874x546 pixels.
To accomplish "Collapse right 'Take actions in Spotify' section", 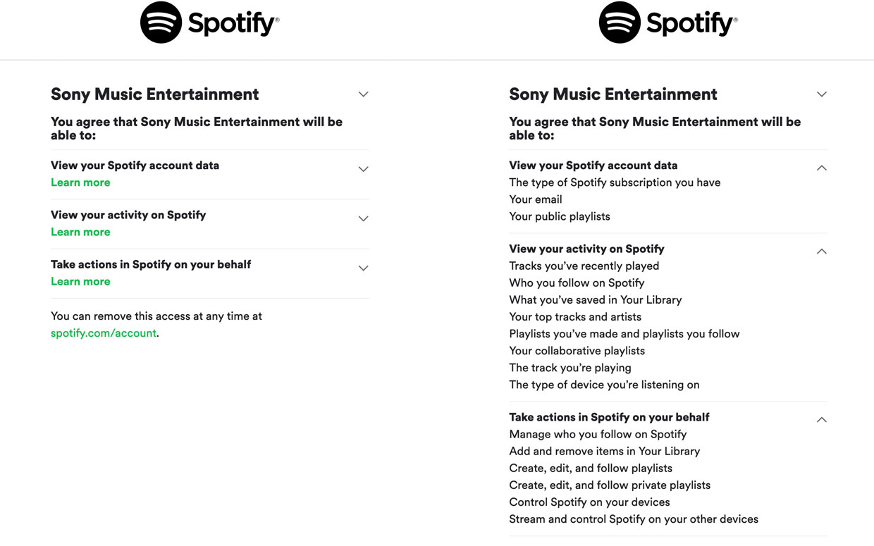I will pyautogui.click(x=821, y=419).
